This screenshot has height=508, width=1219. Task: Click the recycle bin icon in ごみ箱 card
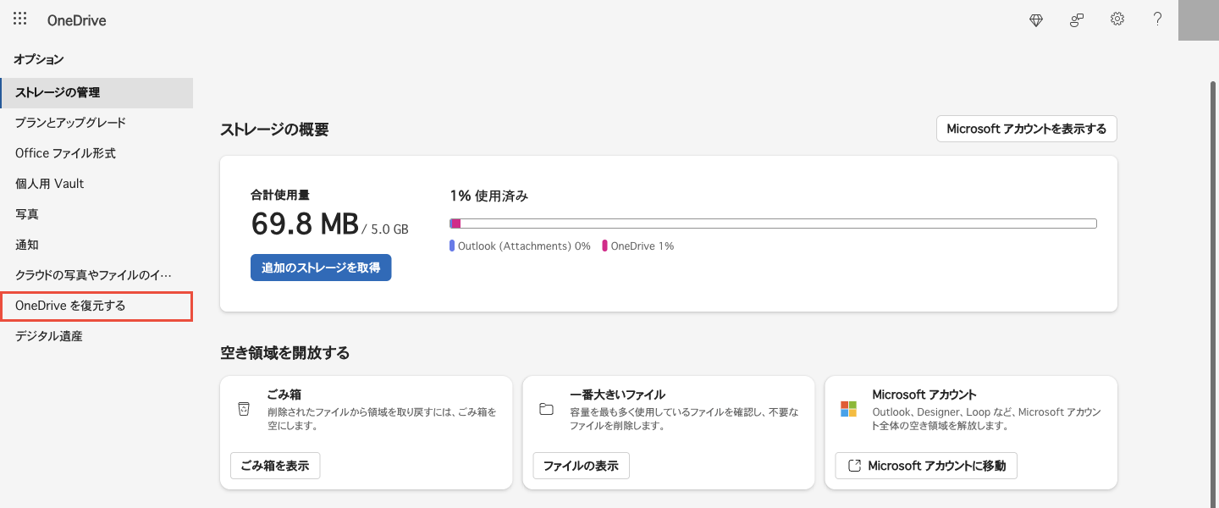244,410
